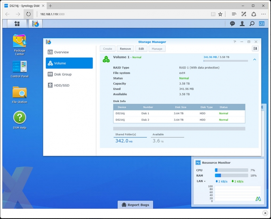Toggle the widgets panel icon

[x=262, y=23]
